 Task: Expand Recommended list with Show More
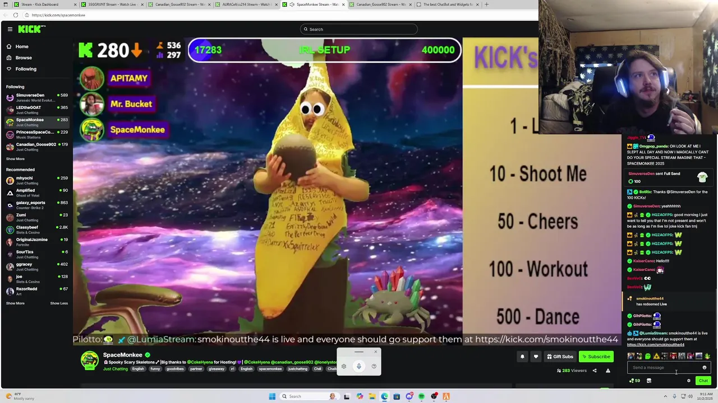click(15, 303)
